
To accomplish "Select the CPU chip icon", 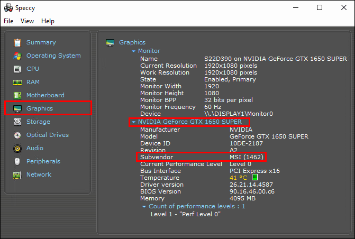I will coord(17,69).
